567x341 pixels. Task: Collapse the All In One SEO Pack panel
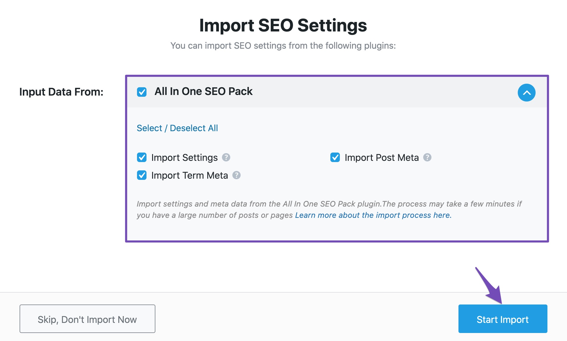tap(526, 93)
